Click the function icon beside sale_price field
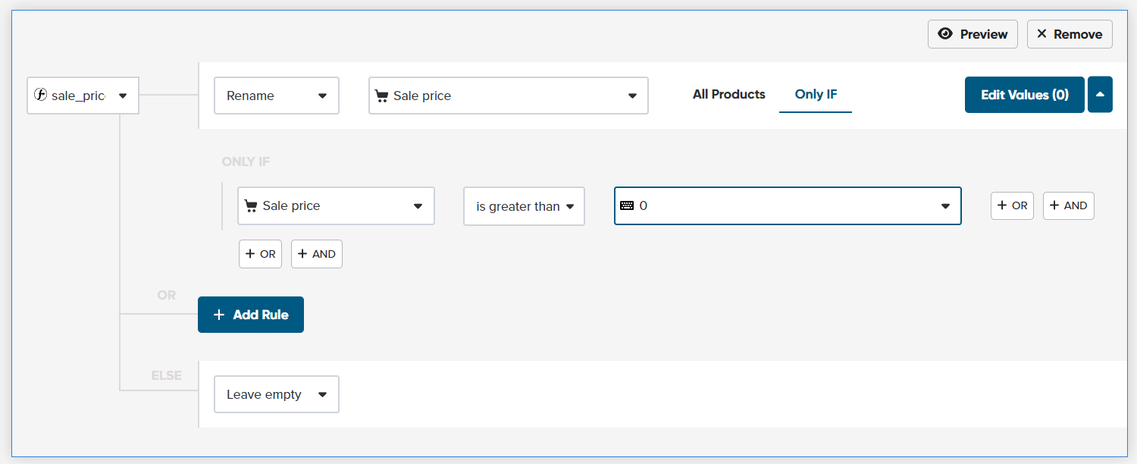The width and height of the screenshot is (1137, 464). [x=41, y=96]
